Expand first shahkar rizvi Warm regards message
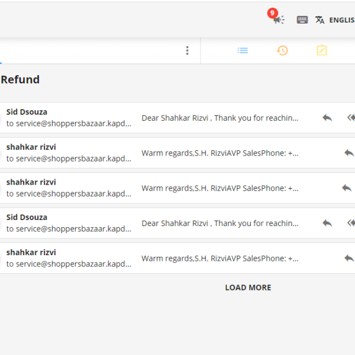 click(x=220, y=153)
